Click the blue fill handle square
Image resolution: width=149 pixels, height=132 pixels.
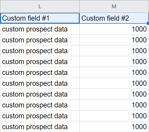(x=148, y=23)
